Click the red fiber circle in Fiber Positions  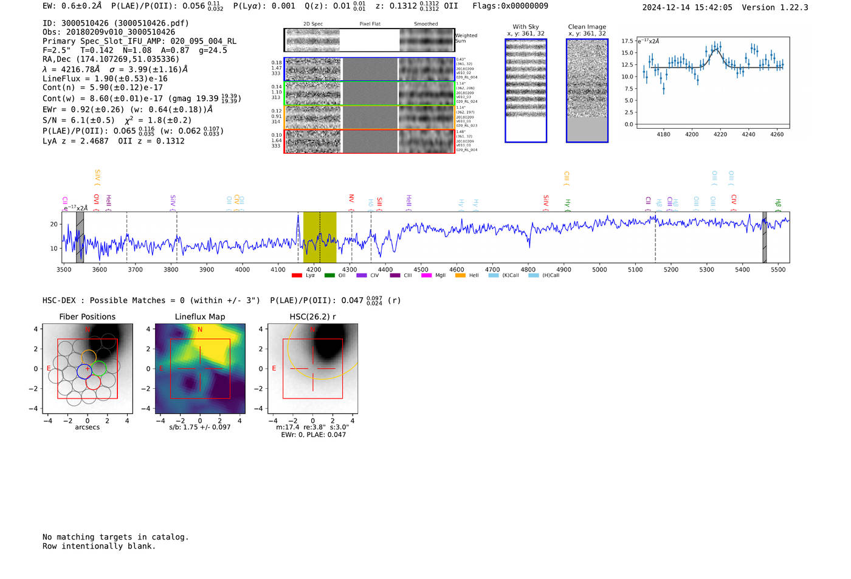(x=93, y=382)
